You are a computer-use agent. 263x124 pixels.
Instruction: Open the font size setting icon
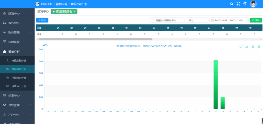pyautogui.click(x=245, y=4)
